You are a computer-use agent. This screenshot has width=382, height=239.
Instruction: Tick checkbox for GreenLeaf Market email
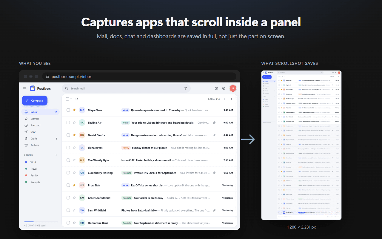tap(68, 198)
